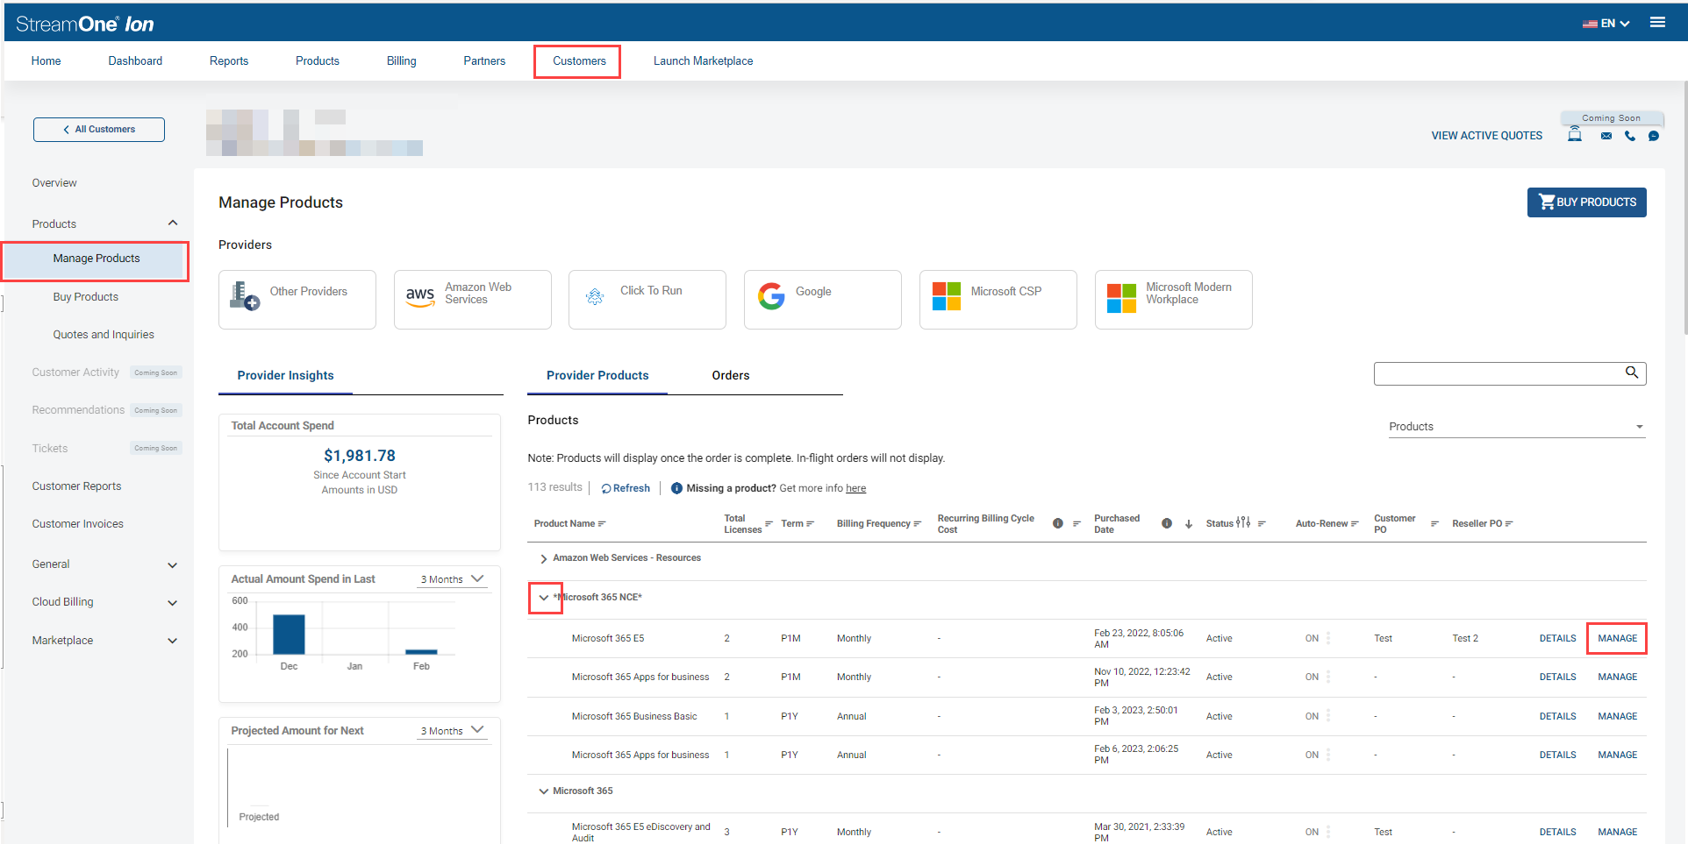This screenshot has height=844, width=1688.
Task: Click the chat bubble contact icon
Action: pyautogui.click(x=1654, y=136)
